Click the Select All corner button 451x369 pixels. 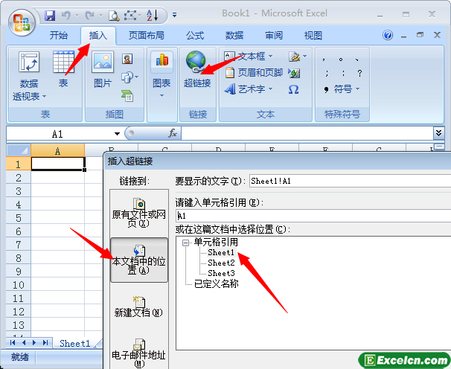tap(19, 150)
